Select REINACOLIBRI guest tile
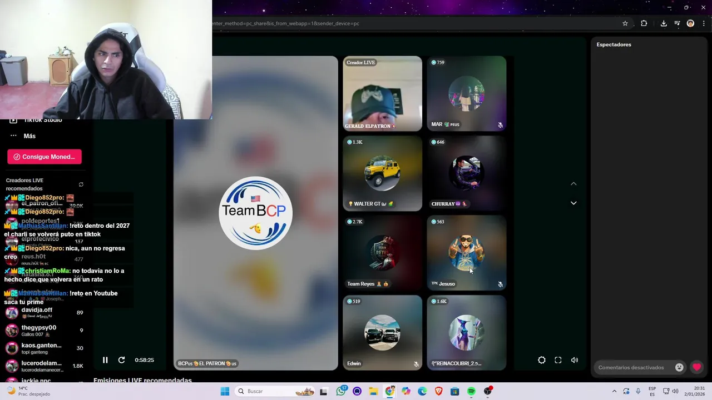Image resolution: width=712 pixels, height=400 pixels. click(x=466, y=333)
